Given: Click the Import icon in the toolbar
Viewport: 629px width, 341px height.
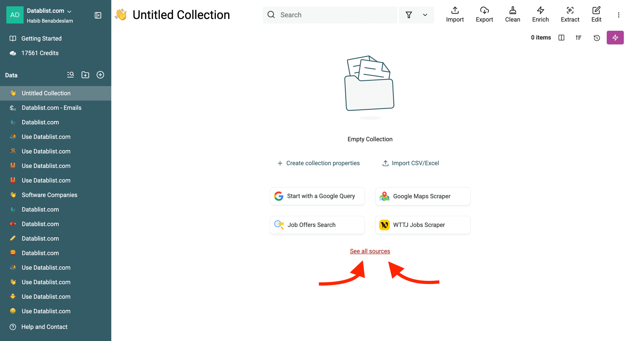Looking at the screenshot, I should pyautogui.click(x=455, y=14).
